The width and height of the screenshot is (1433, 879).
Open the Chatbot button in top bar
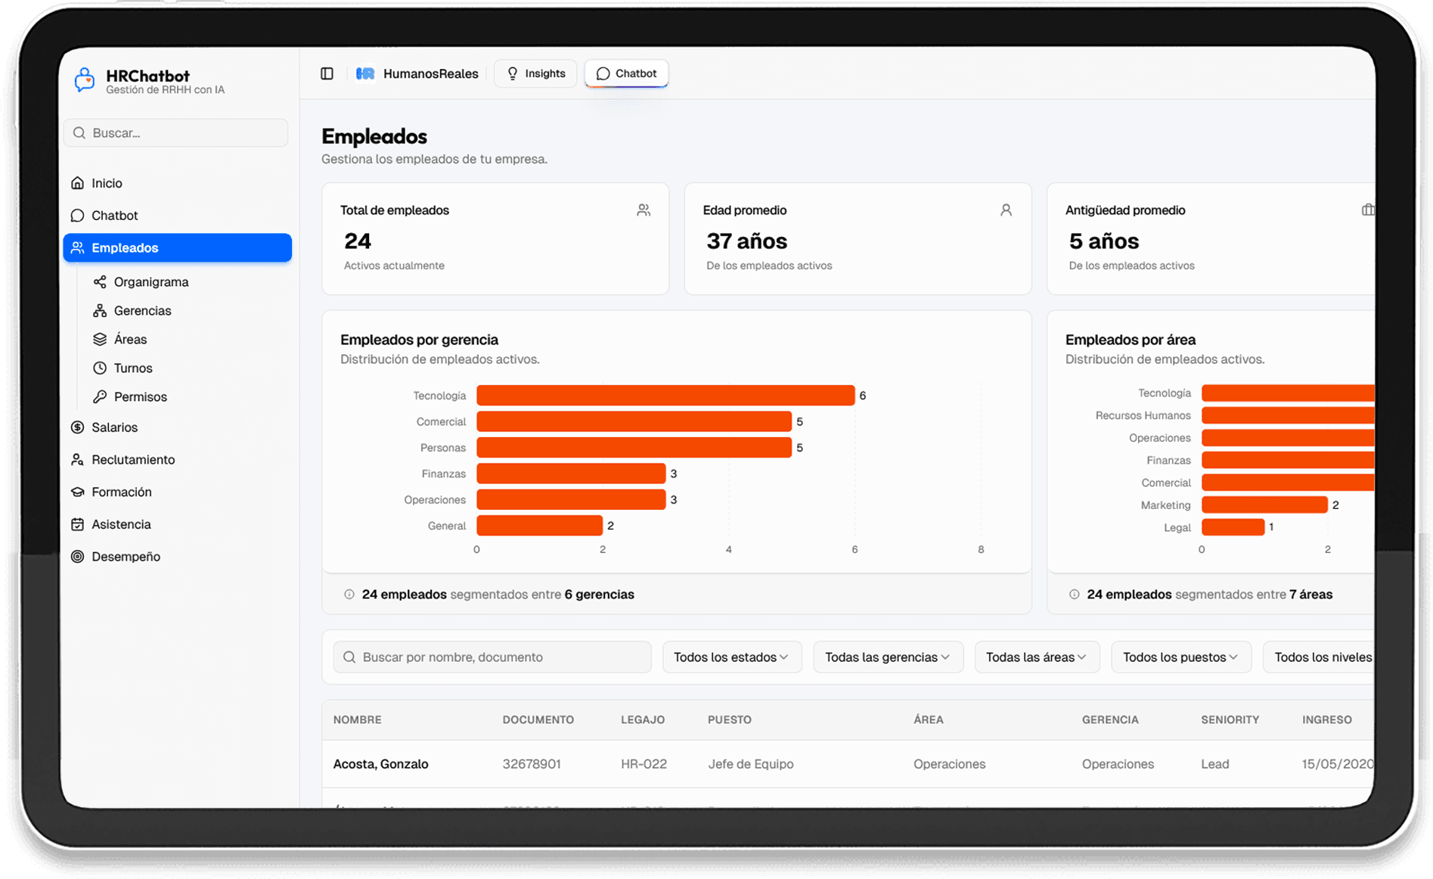[x=626, y=73]
